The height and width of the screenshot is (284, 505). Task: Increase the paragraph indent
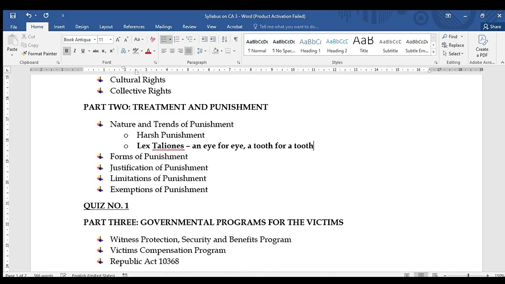213,39
